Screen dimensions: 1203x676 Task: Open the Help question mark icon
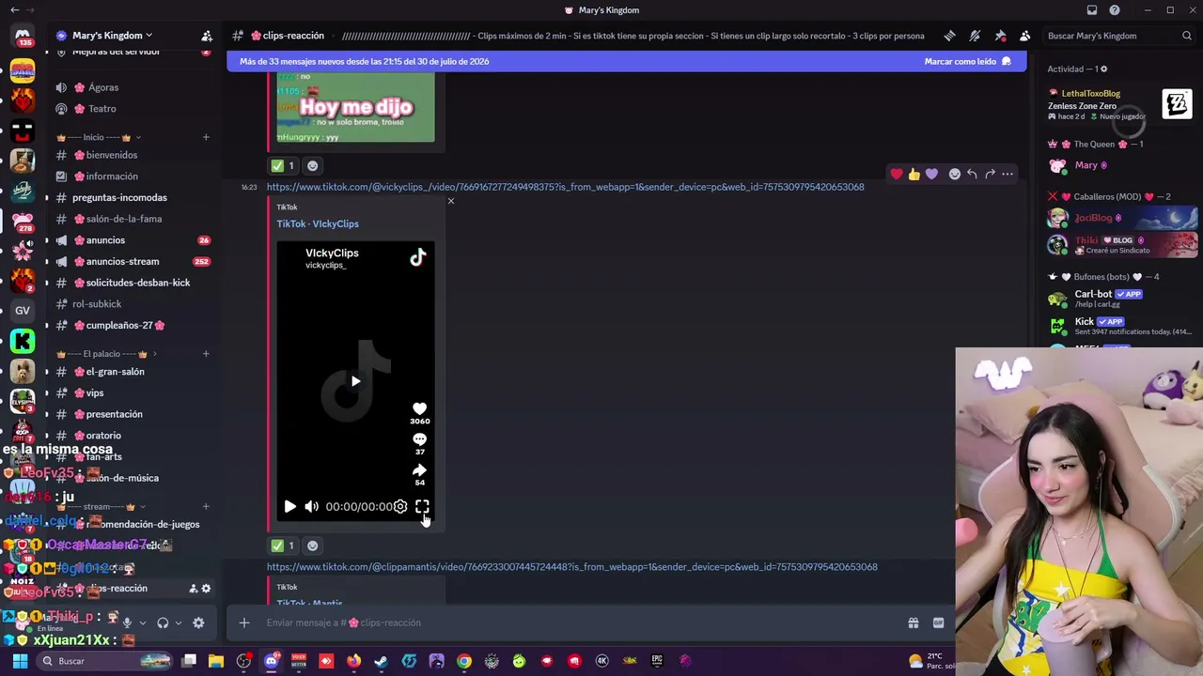[x=1115, y=10]
